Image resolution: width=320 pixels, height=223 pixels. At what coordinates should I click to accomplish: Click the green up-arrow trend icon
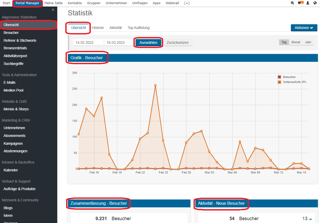click(x=310, y=219)
